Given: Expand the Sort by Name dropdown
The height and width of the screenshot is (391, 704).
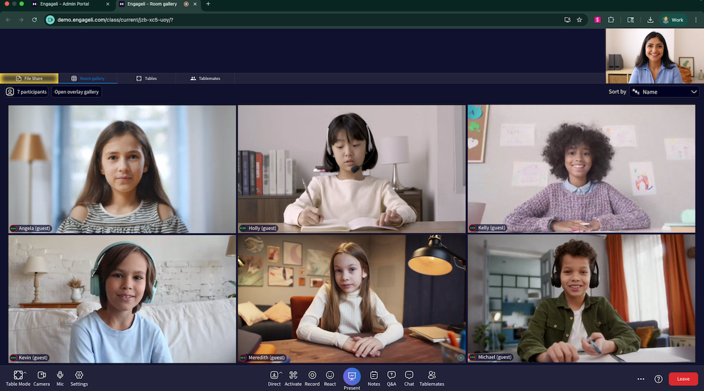Looking at the screenshot, I should click(x=664, y=92).
